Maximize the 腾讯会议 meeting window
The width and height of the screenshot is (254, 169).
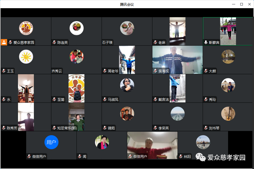tap(241, 4)
